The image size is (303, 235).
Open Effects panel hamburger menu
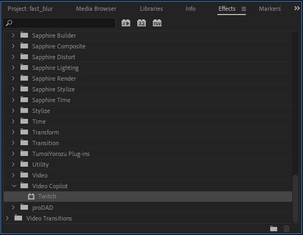point(244,9)
